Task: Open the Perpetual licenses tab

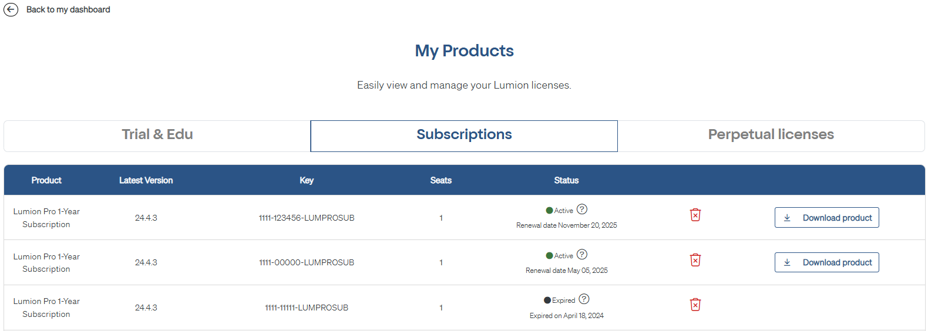Action: [x=771, y=135]
